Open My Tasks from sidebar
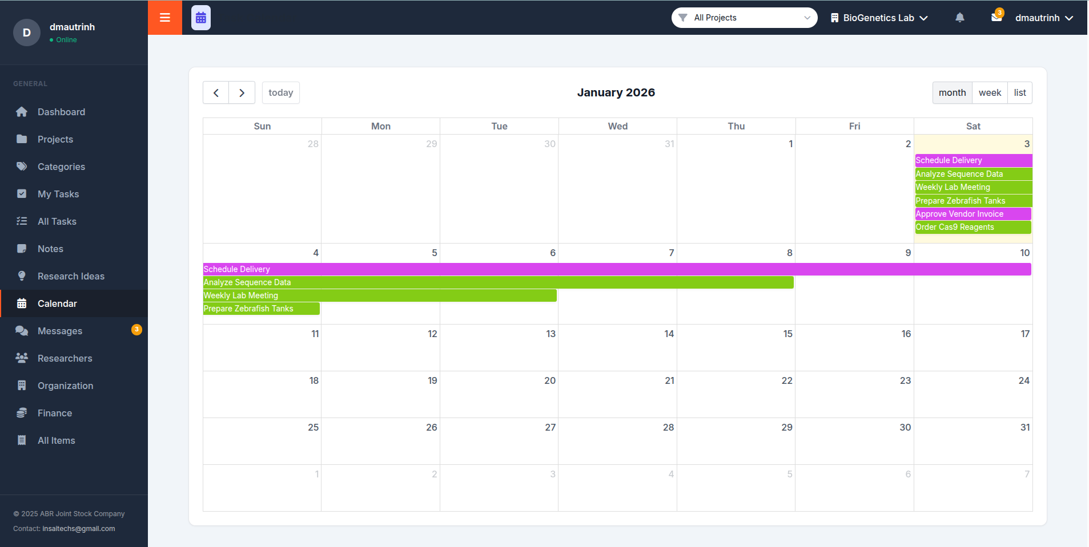Image resolution: width=1089 pixels, height=547 pixels. 58,194
